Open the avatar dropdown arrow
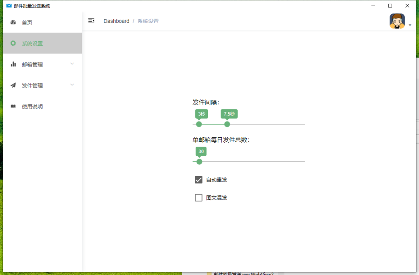The width and height of the screenshot is (419, 275). 409,25
